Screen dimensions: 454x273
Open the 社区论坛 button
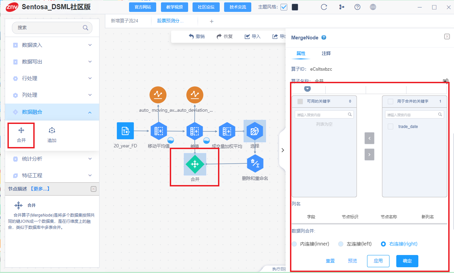click(206, 7)
